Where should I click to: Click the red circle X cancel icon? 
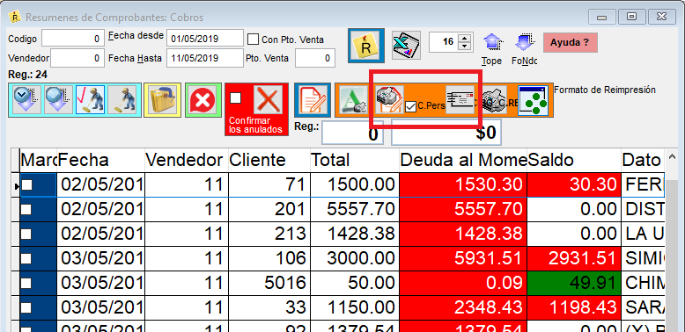click(x=203, y=100)
